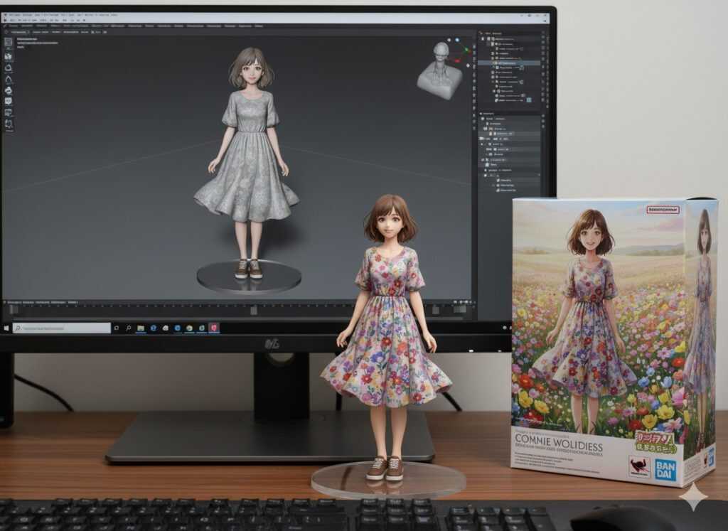Viewport: 728px width, 531px height.
Task: Select the topmost tool in the left toolbar
Action: tap(9, 43)
